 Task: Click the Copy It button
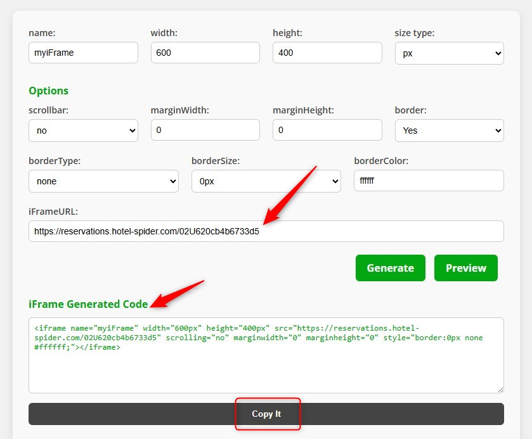(x=266, y=414)
